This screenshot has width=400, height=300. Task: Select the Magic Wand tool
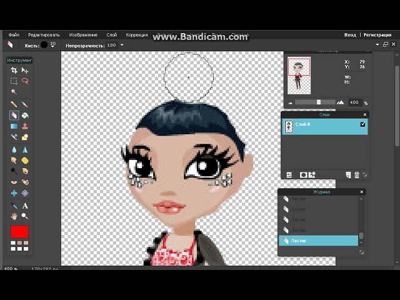click(14, 92)
